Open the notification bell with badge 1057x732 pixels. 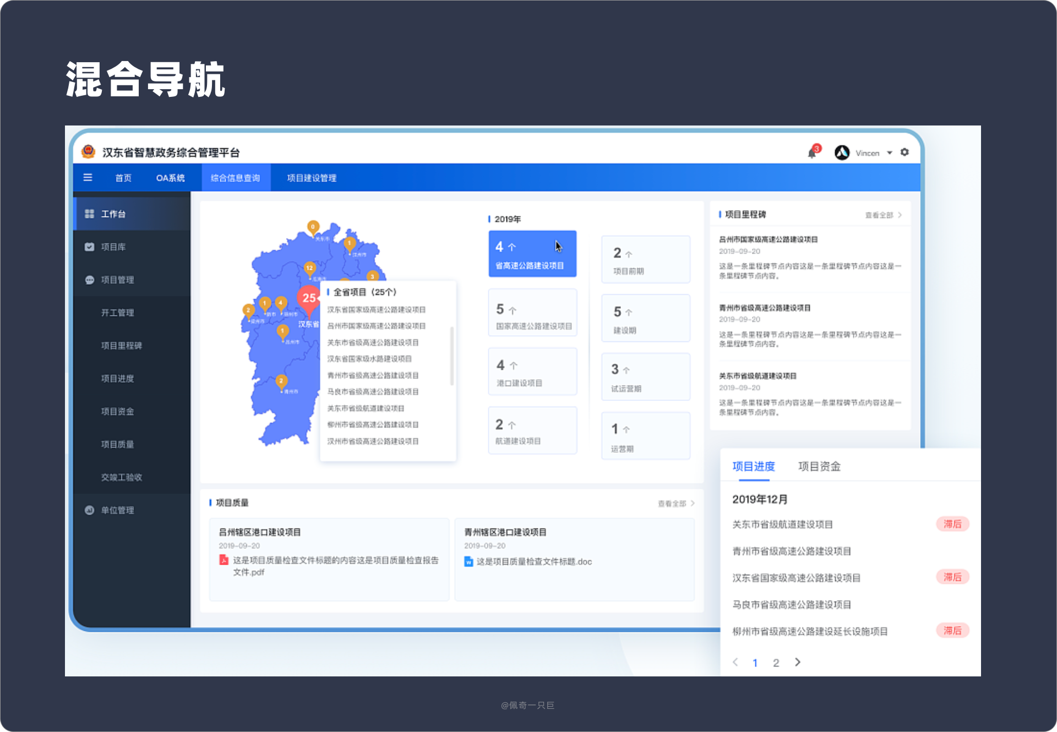pos(812,152)
